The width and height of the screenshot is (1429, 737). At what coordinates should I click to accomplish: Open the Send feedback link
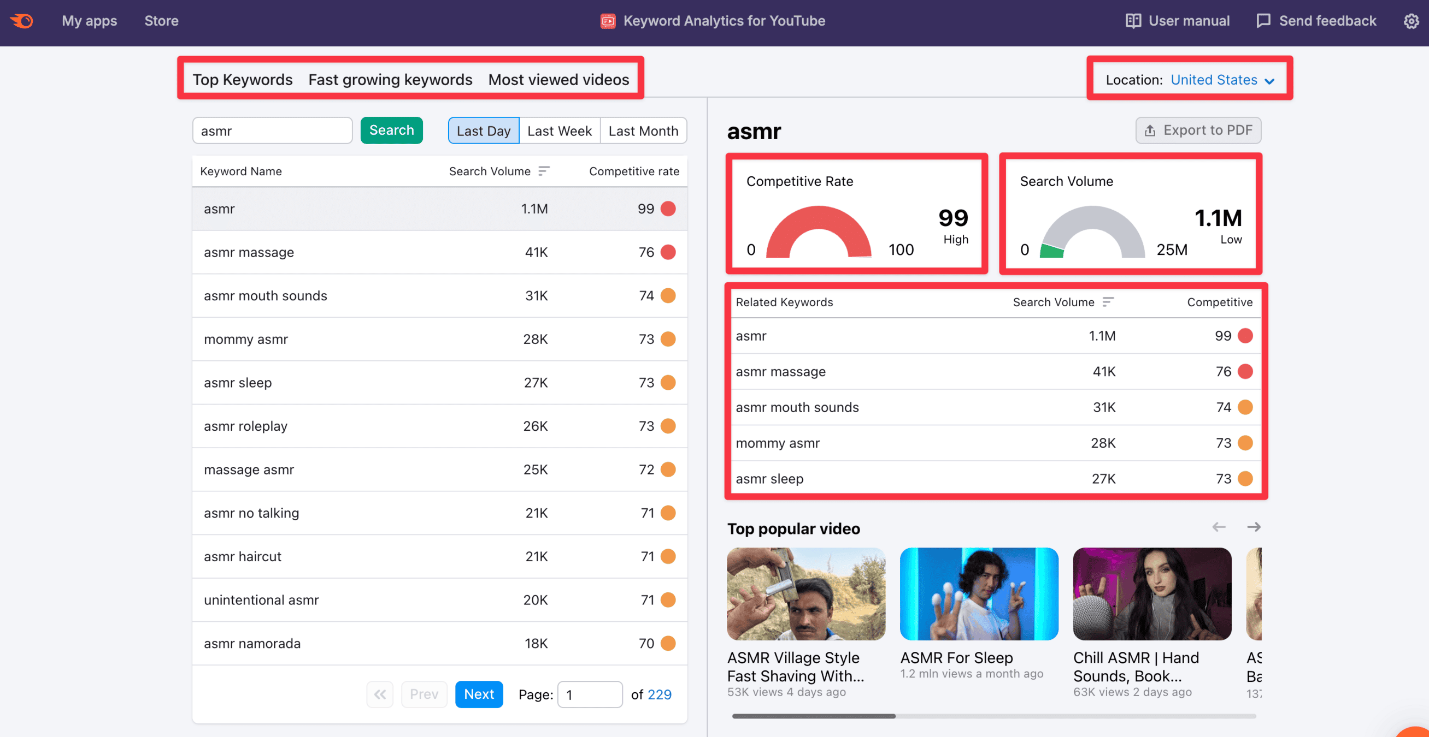1316,21
